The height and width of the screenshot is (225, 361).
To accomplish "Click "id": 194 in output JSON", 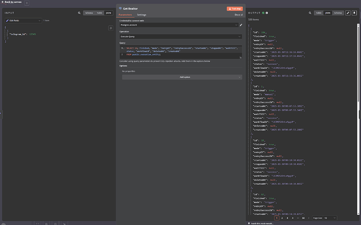I will pyautogui.click(x=260, y=32).
